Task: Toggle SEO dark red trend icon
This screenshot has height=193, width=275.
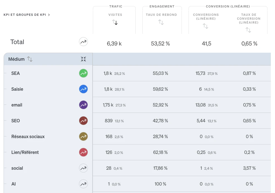Action: point(83,121)
